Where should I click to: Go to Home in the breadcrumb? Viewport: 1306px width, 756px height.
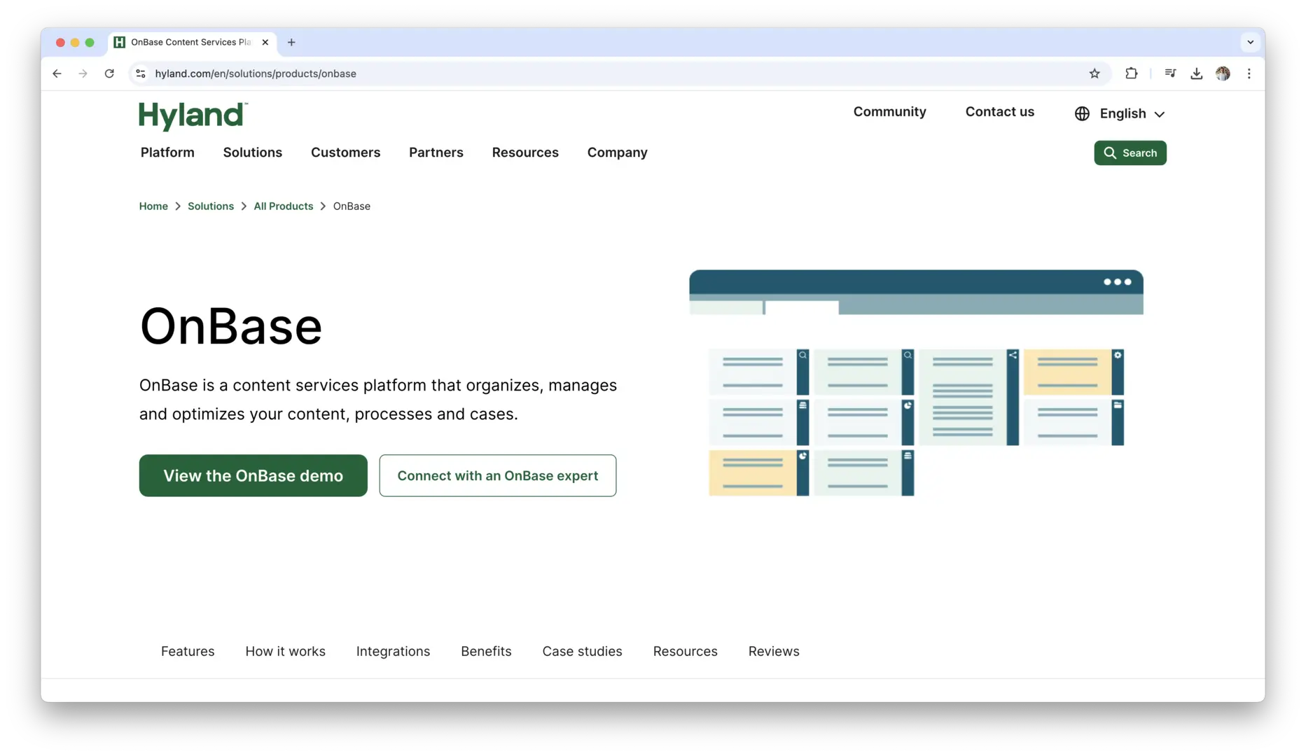153,206
